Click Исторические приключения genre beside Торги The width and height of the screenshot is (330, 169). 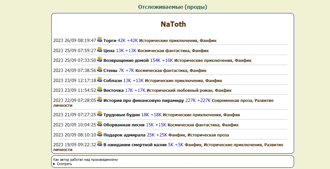[x=168, y=40]
